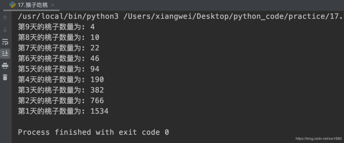
Task: Click the python3 command path line
Action: tap(178, 17)
